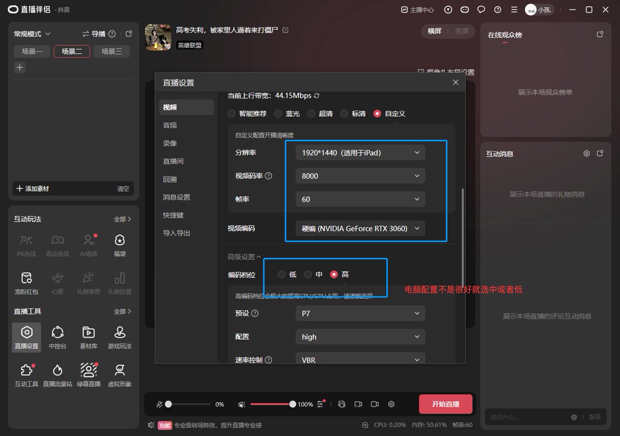The image size is (620, 436).
Task: Open the 速率控制 dropdown showing VBR
Action: (x=360, y=358)
